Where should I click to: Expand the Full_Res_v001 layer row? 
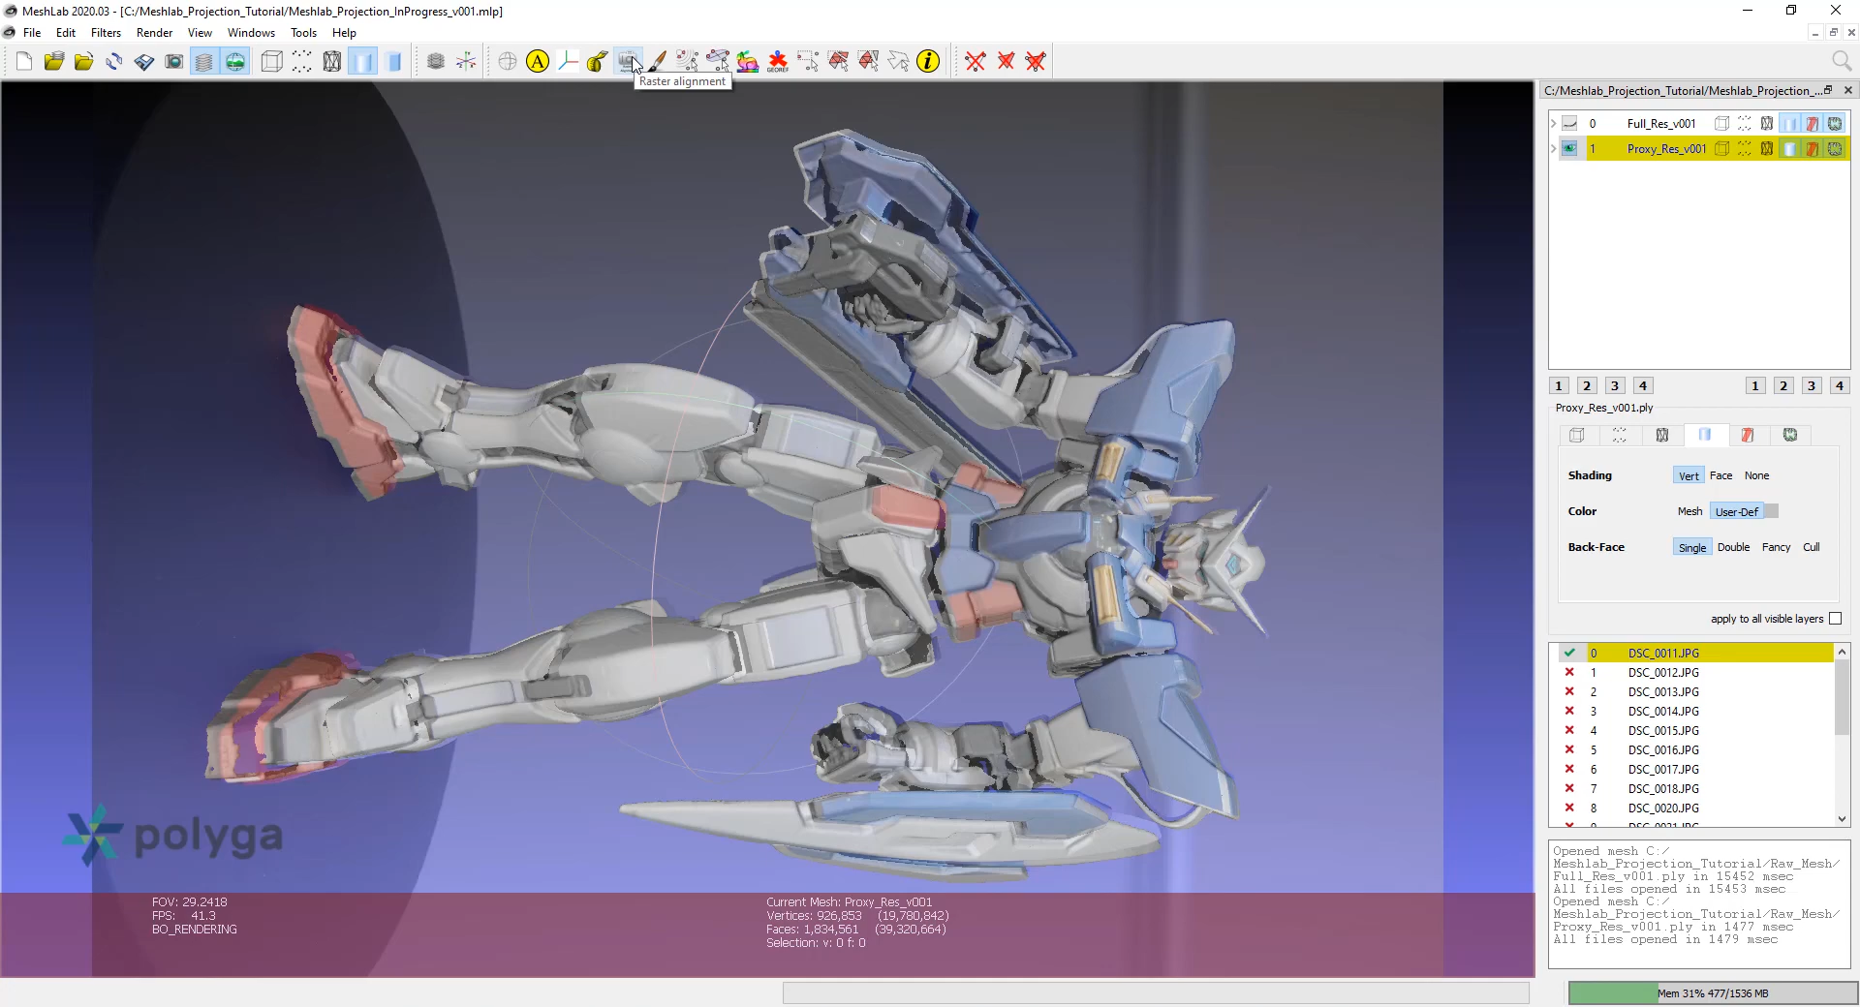1554,124
